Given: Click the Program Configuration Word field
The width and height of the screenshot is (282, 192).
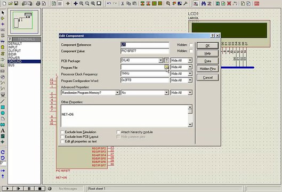Looking at the screenshot, I should [x=145, y=80].
